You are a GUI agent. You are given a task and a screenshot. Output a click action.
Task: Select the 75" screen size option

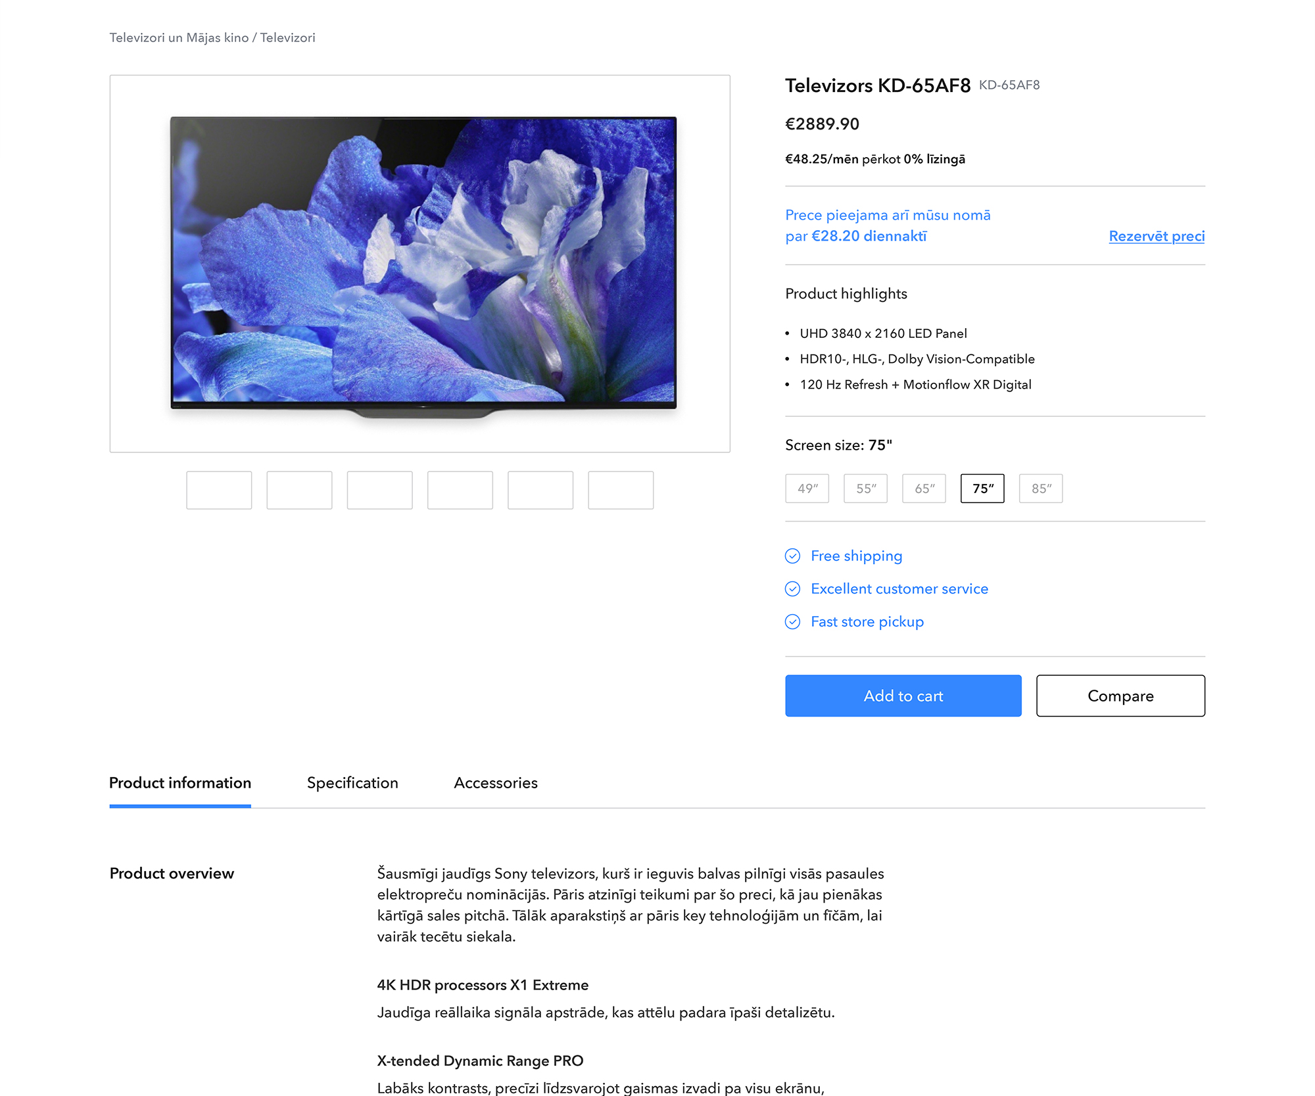982,488
